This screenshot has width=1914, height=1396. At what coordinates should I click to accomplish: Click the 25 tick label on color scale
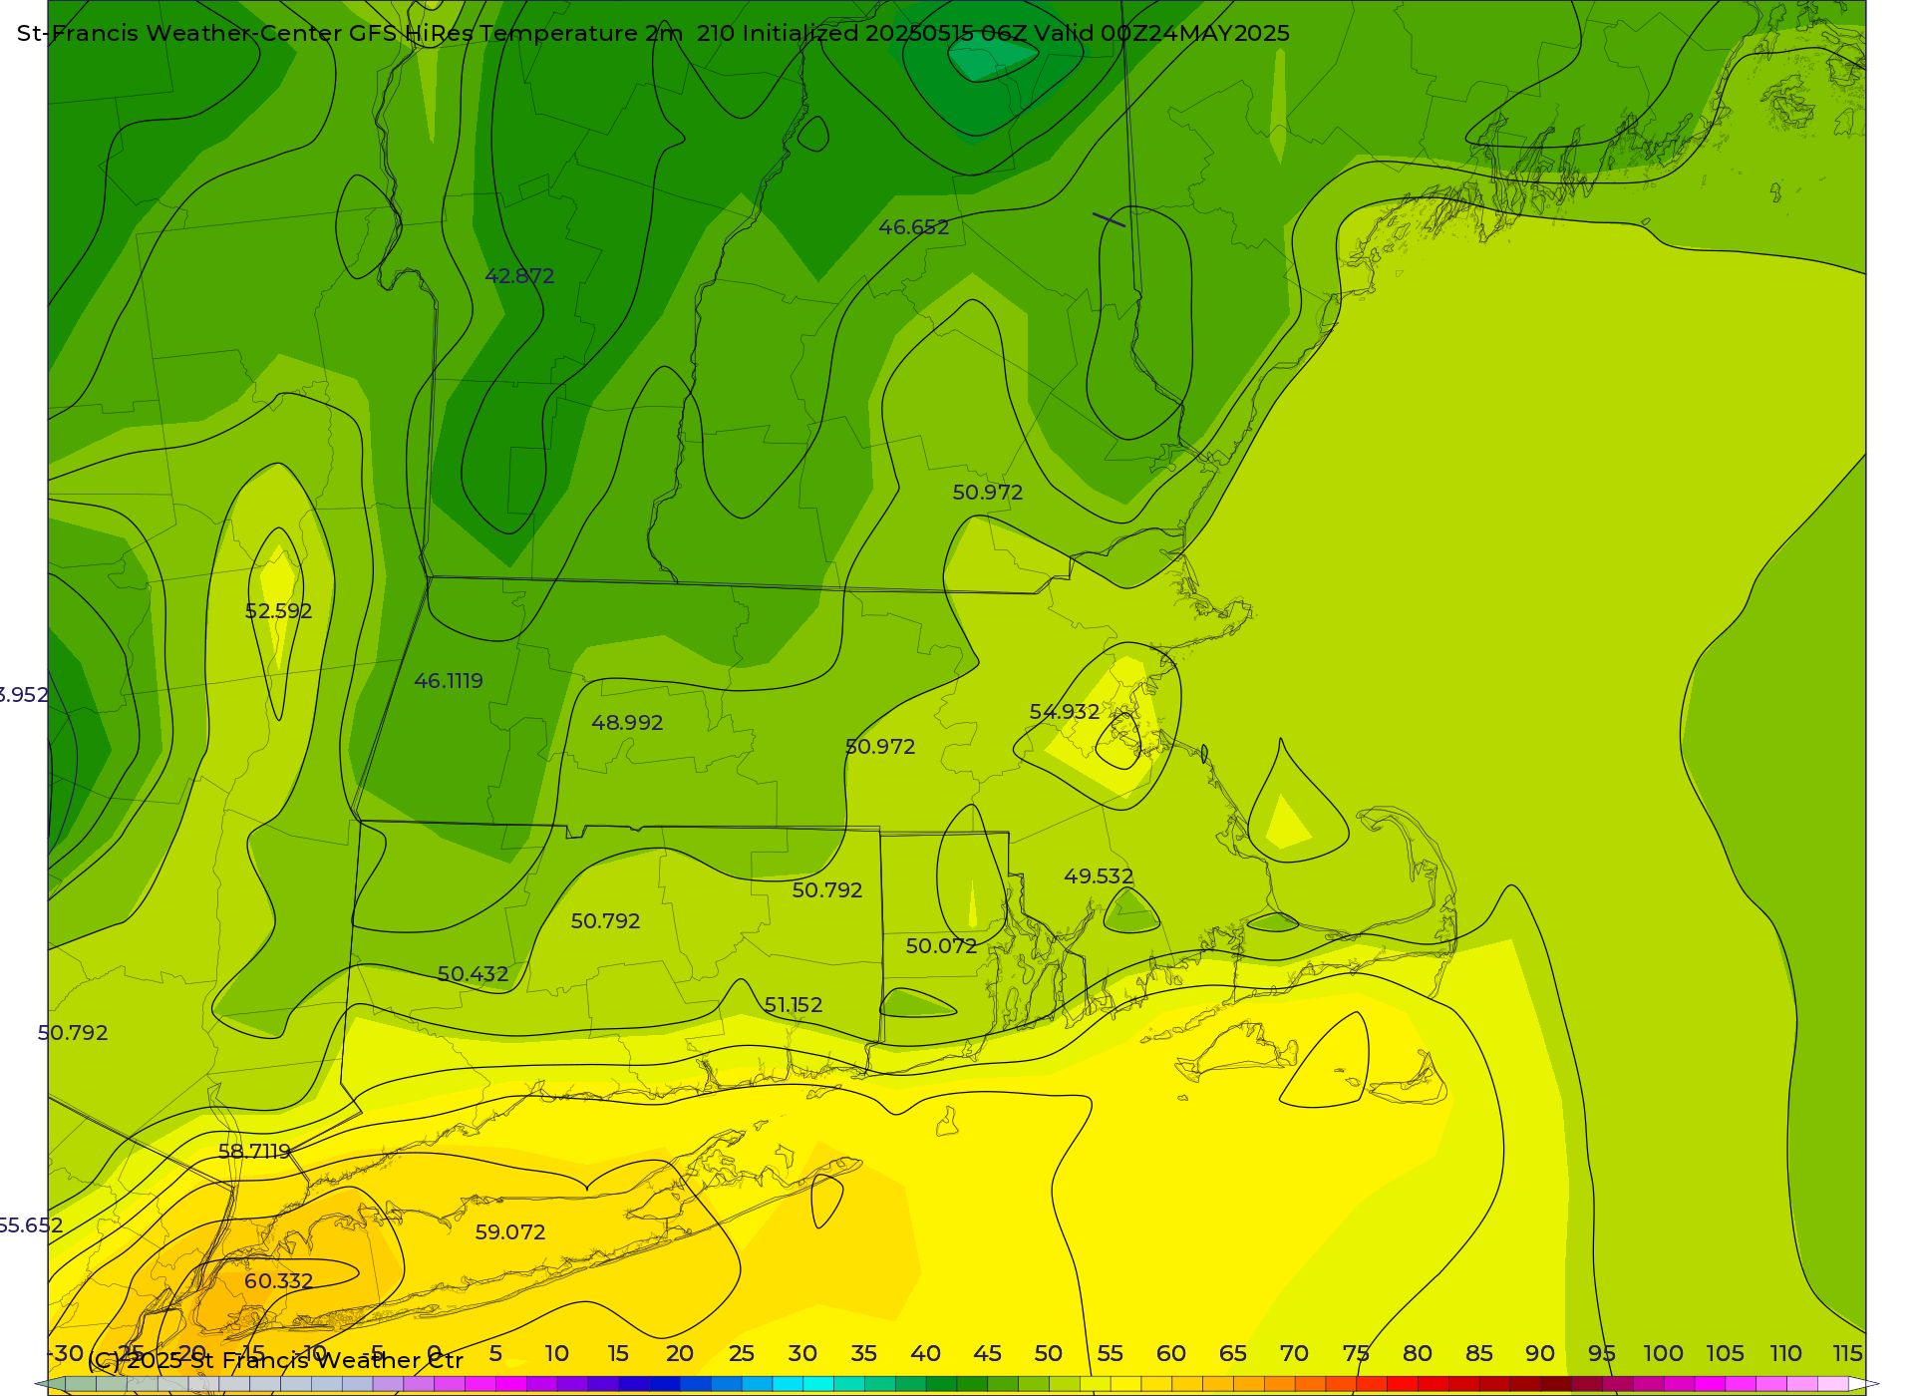point(741,1354)
